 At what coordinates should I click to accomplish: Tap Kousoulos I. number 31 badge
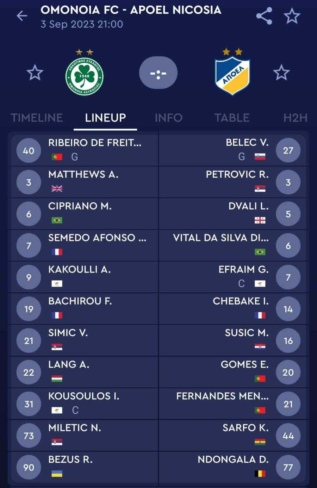(x=29, y=404)
